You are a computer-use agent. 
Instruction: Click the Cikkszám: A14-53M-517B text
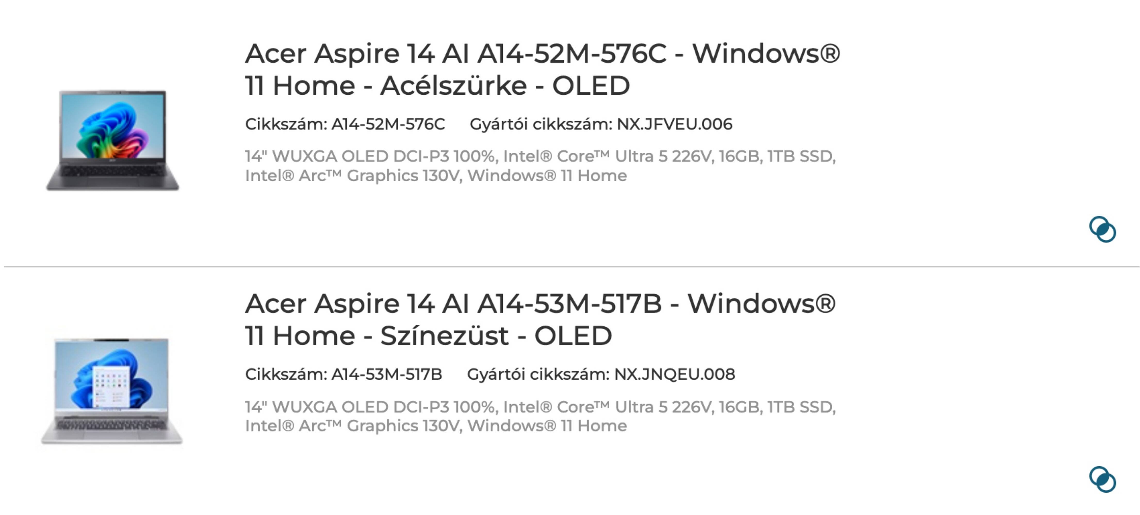pos(343,374)
